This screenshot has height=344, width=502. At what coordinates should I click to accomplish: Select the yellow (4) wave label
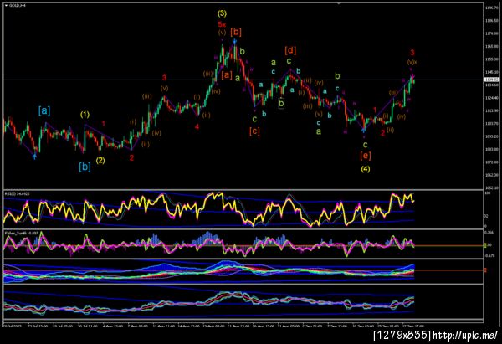[x=366, y=169]
